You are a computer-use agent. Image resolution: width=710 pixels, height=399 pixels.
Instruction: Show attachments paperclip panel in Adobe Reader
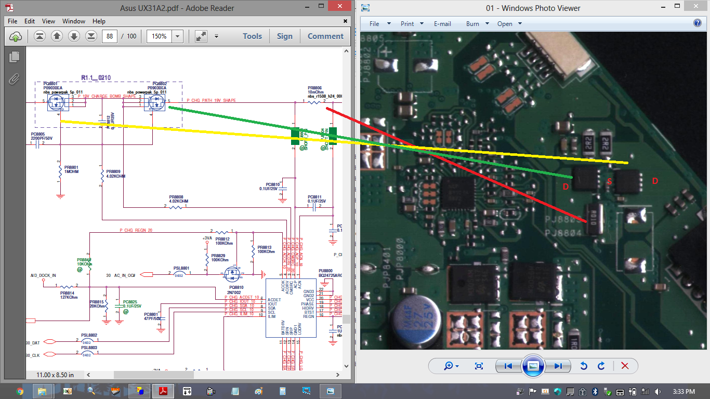[x=14, y=79]
